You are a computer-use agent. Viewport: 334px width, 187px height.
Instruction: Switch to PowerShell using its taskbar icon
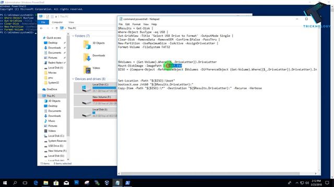coord(127,183)
